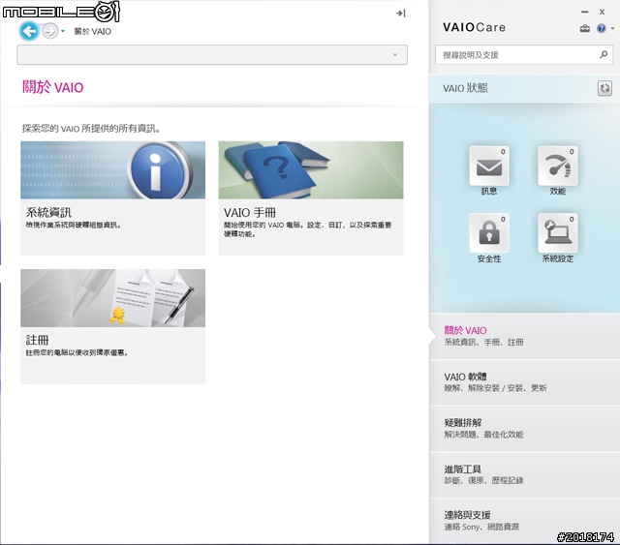
Task: Close the VAIO Care window
Action: pos(602,13)
